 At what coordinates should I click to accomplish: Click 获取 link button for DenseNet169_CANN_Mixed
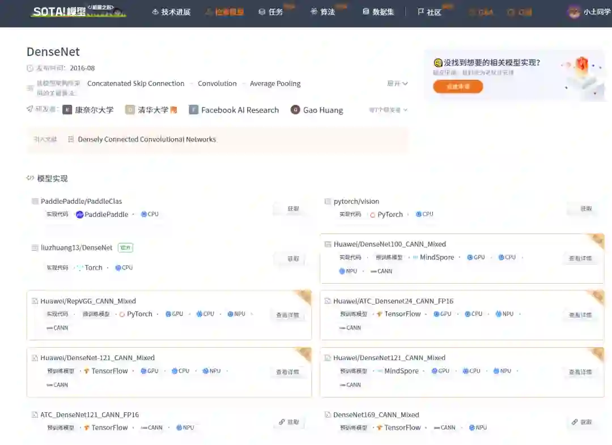click(582, 422)
